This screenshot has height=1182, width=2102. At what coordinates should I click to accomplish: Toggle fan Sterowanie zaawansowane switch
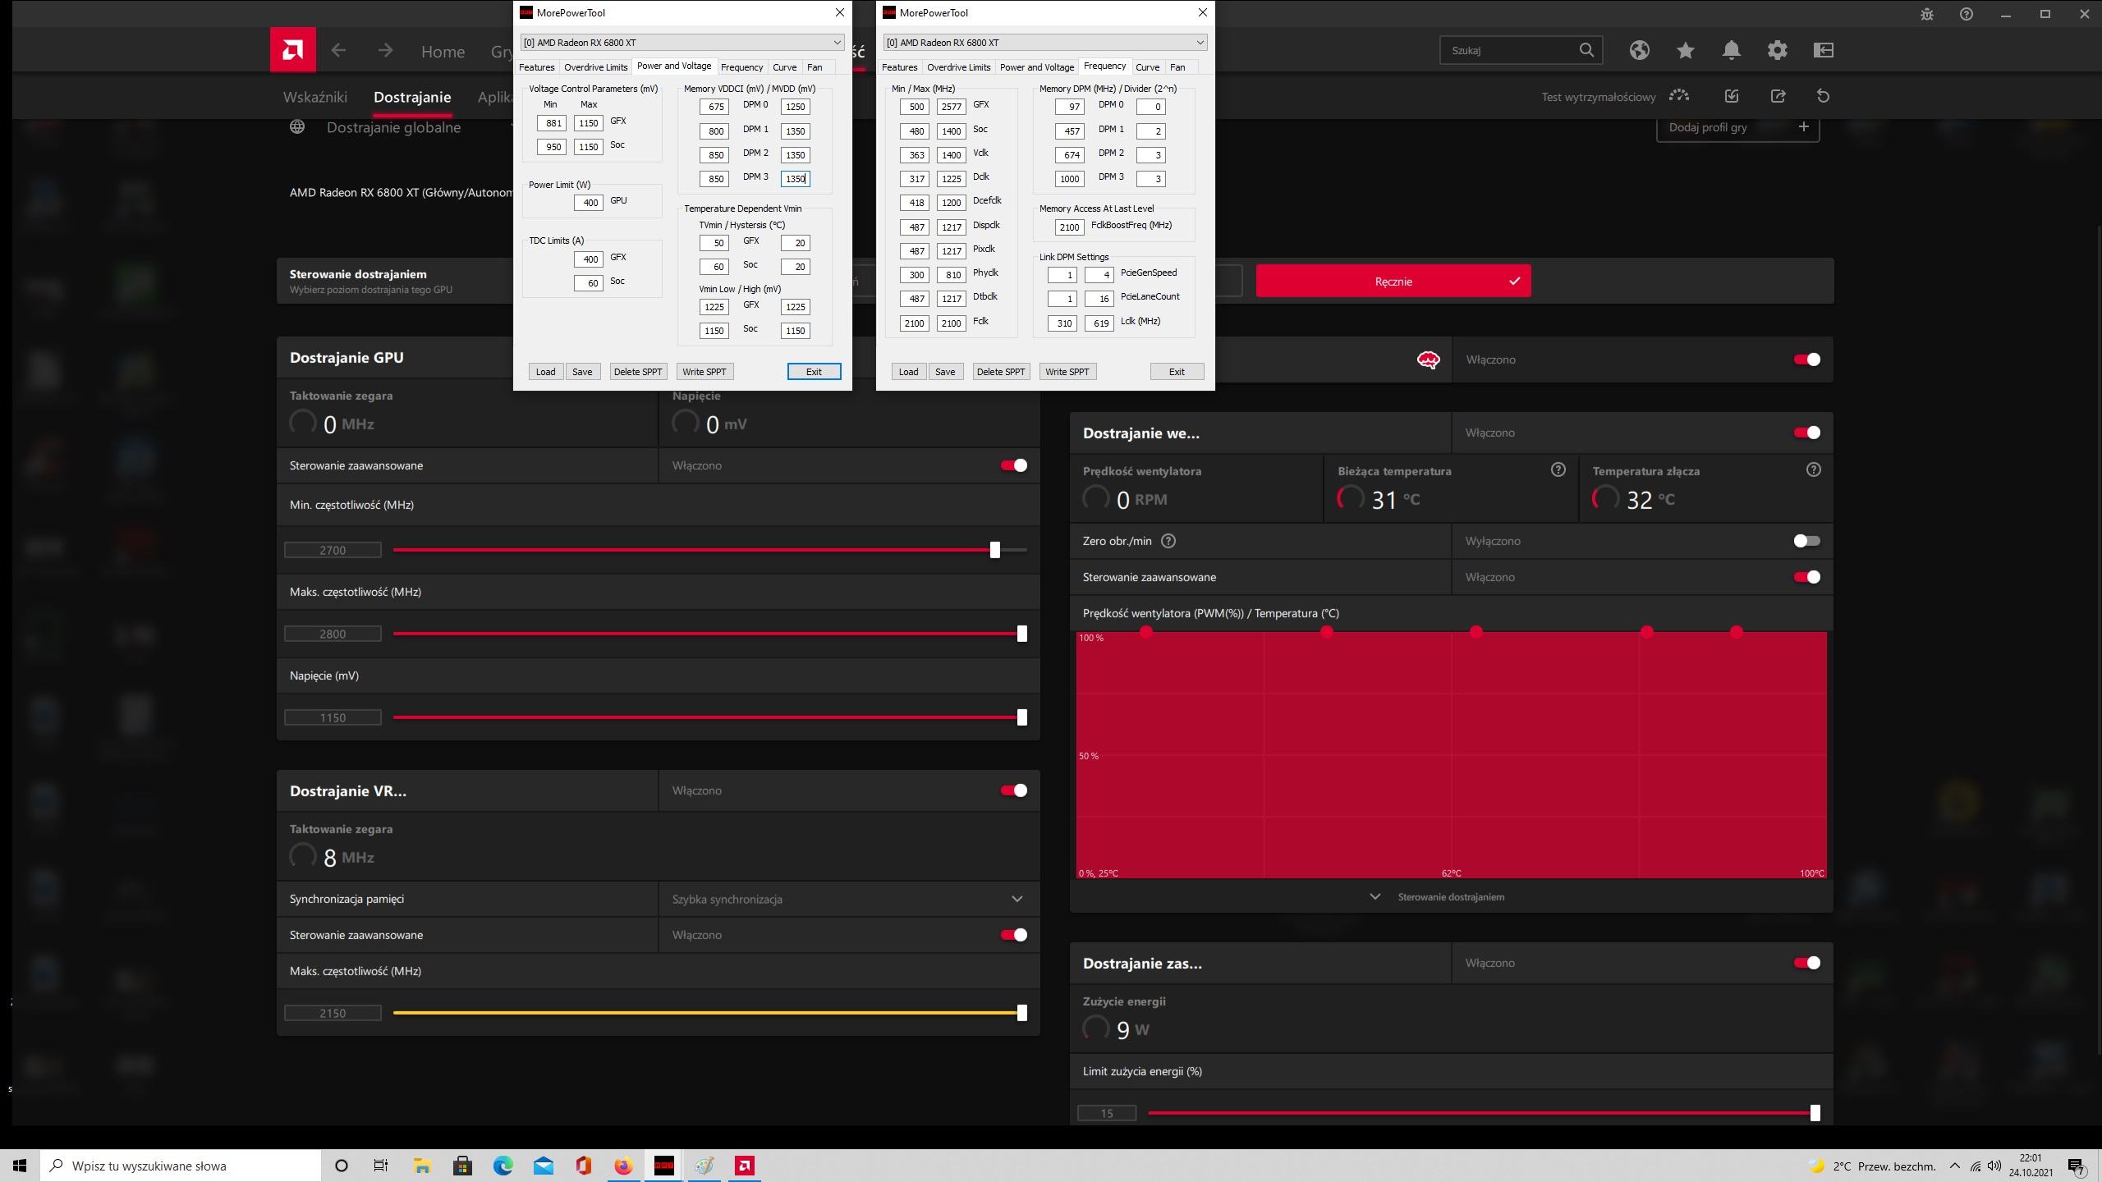(x=1806, y=577)
